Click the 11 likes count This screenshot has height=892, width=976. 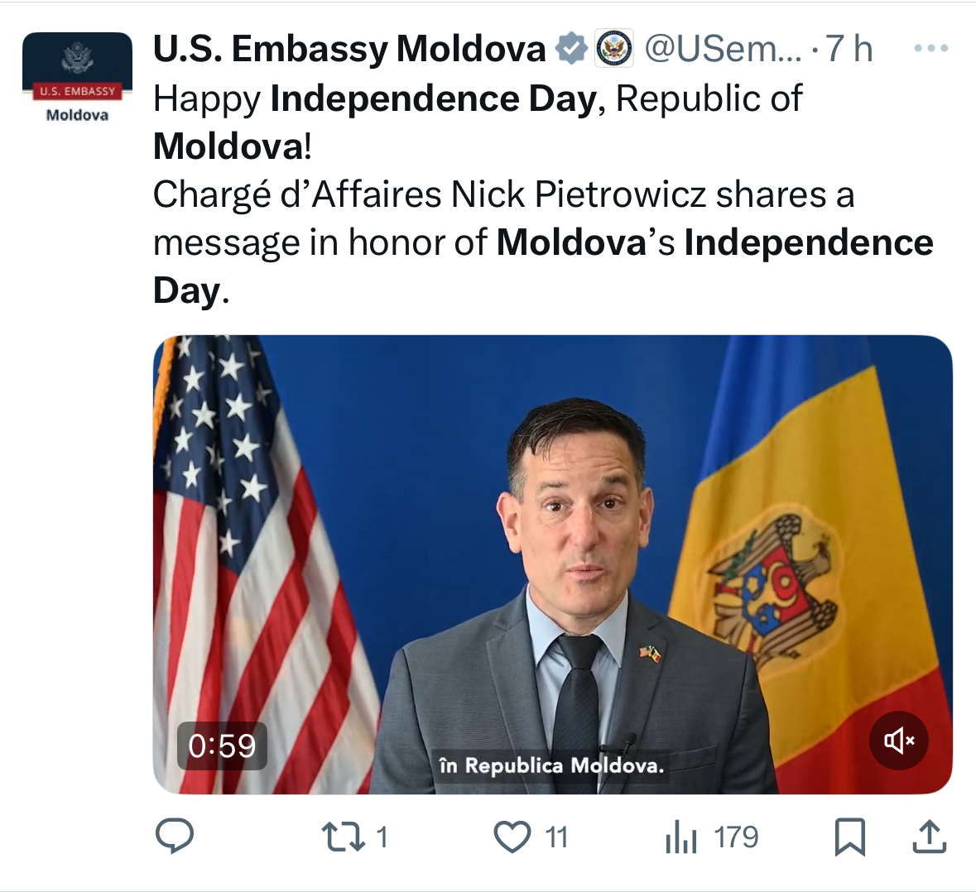[x=556, y=837]
